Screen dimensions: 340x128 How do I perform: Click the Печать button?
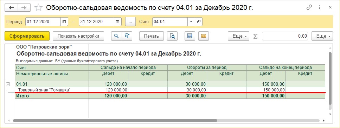coord(152,36)
